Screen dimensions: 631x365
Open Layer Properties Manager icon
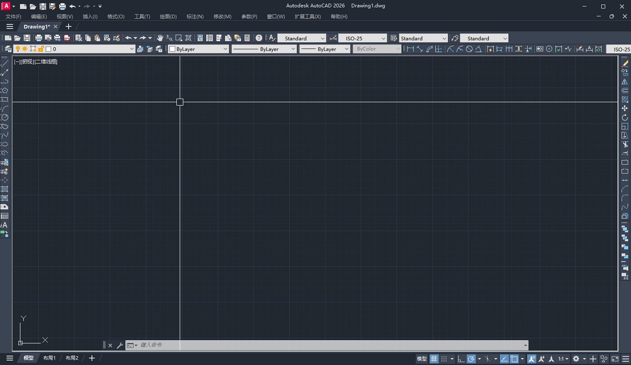(x=8, y=49)
